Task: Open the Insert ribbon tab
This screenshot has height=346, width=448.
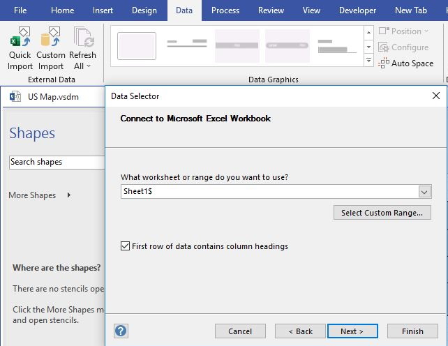Action: [103, 10]
